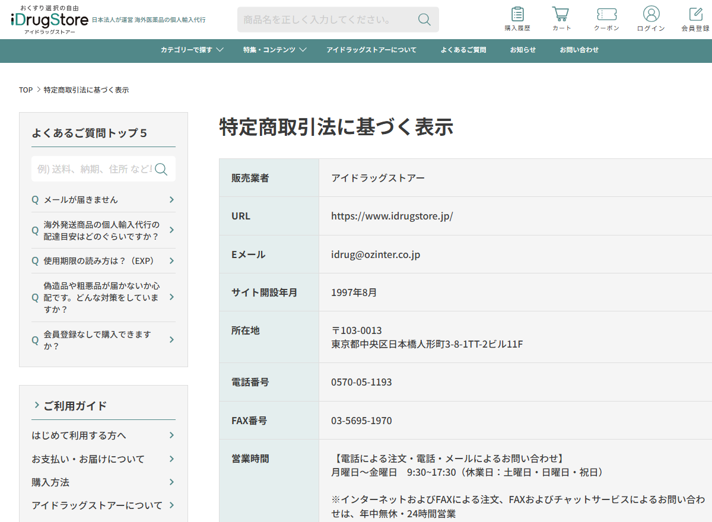Click arrow beside メールが届きません
712x522 pixels.
click(171, 200)
